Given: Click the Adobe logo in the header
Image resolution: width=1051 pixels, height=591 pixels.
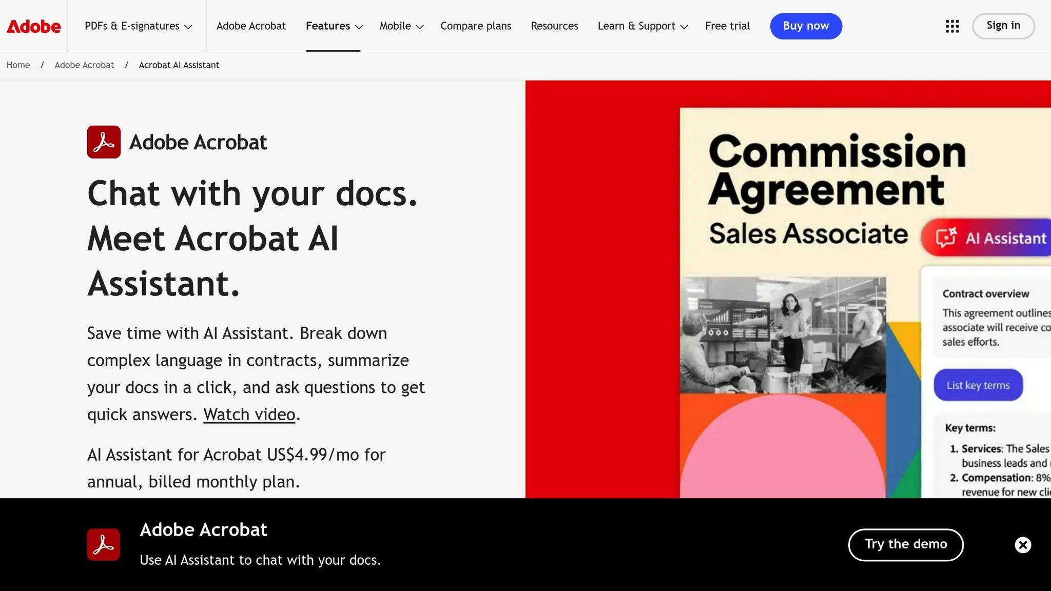Looking at the screenshot, I should coord(33,26).
